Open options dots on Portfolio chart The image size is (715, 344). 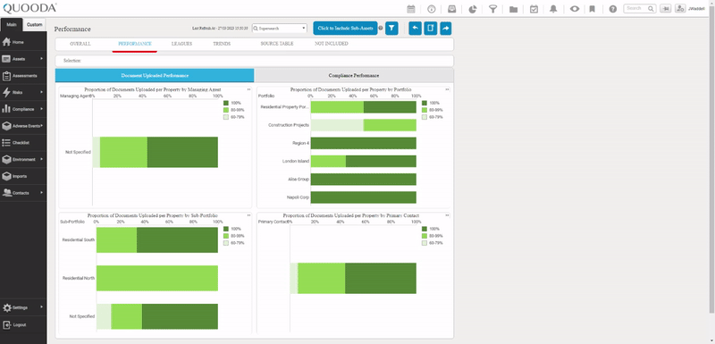click(448, 89)
